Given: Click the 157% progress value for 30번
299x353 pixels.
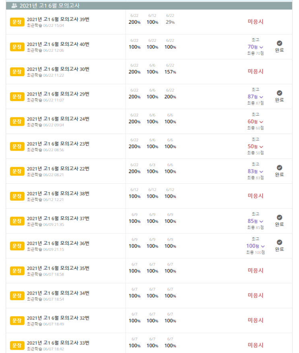Looking at the screenshot, I should click(170, 72).
